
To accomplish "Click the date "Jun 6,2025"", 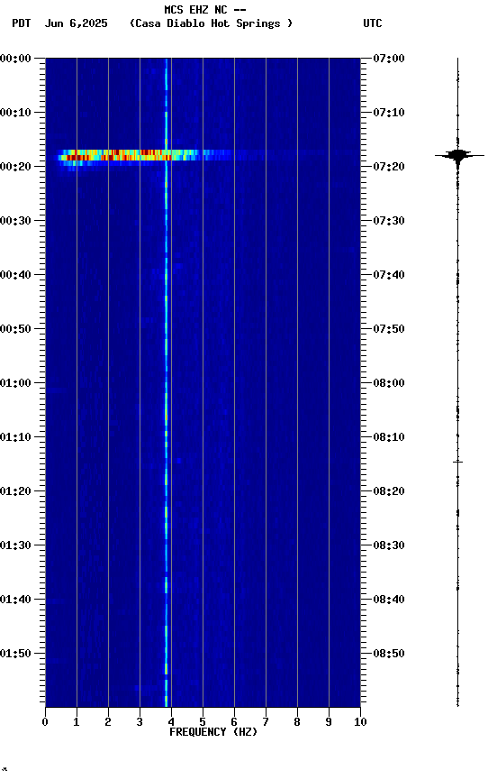I will click(x=76, y=23).
